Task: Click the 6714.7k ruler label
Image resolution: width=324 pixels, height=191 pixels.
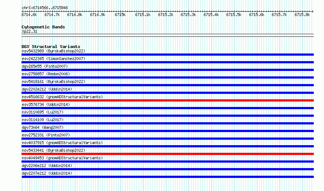Action: tap(52, 15)
